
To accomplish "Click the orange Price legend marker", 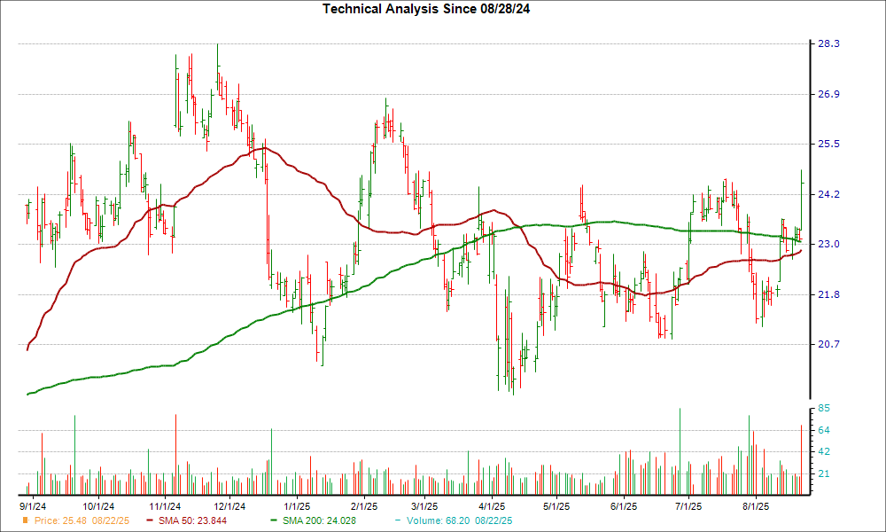I will (25, 520).
